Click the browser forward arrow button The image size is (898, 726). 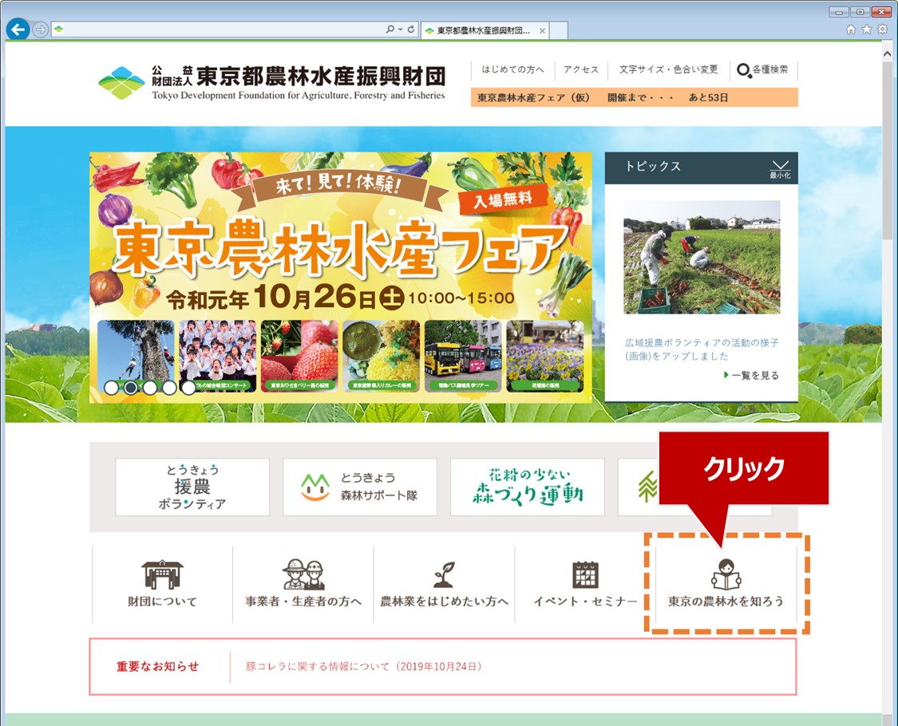[x=40, y=30]
